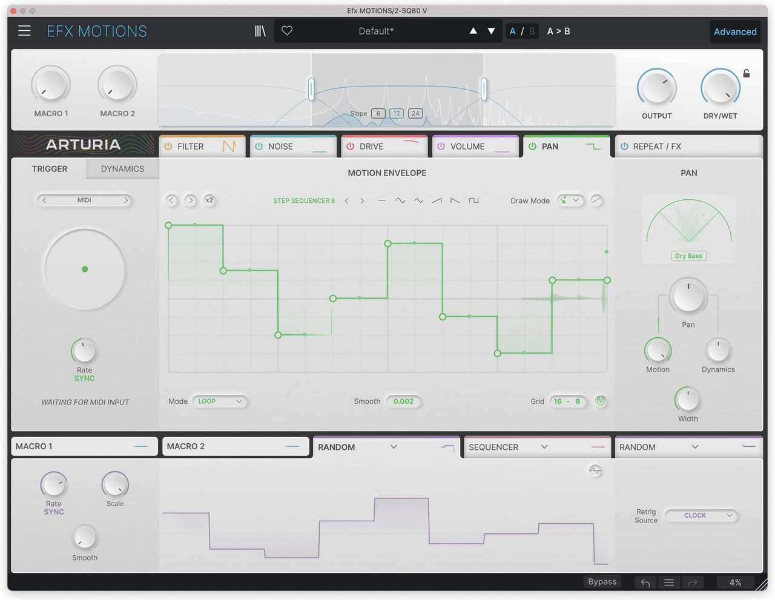Select the 24 dB slope button
Image resolution: width=775 pixels, height=600 pixels.
415,113
